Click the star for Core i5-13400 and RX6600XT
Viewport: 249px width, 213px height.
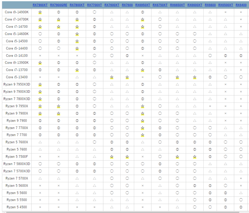195,77
